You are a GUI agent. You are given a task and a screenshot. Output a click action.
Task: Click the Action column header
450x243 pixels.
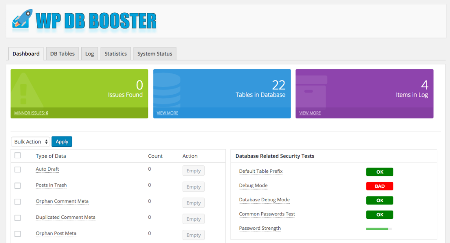click(190, 156)
